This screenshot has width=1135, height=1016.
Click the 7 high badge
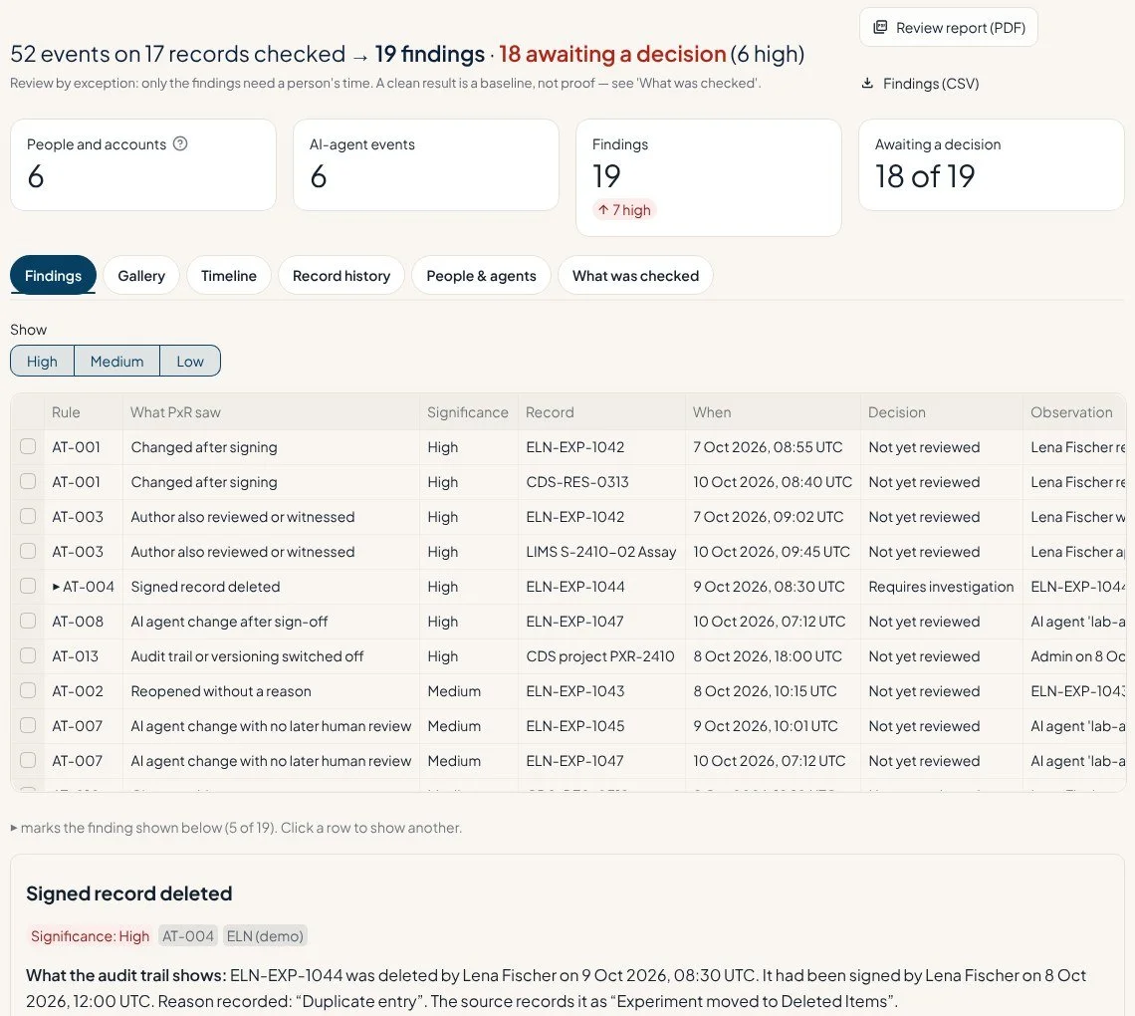[x=624, y=210]
